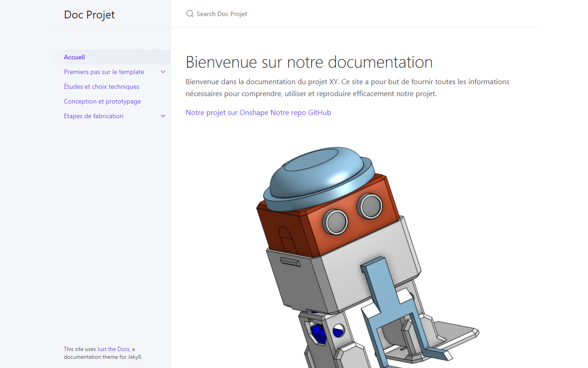Screen dimensions: 588x368
Task: Open the Notre projet sur Onshape link
Action: (x=227, y=112)
